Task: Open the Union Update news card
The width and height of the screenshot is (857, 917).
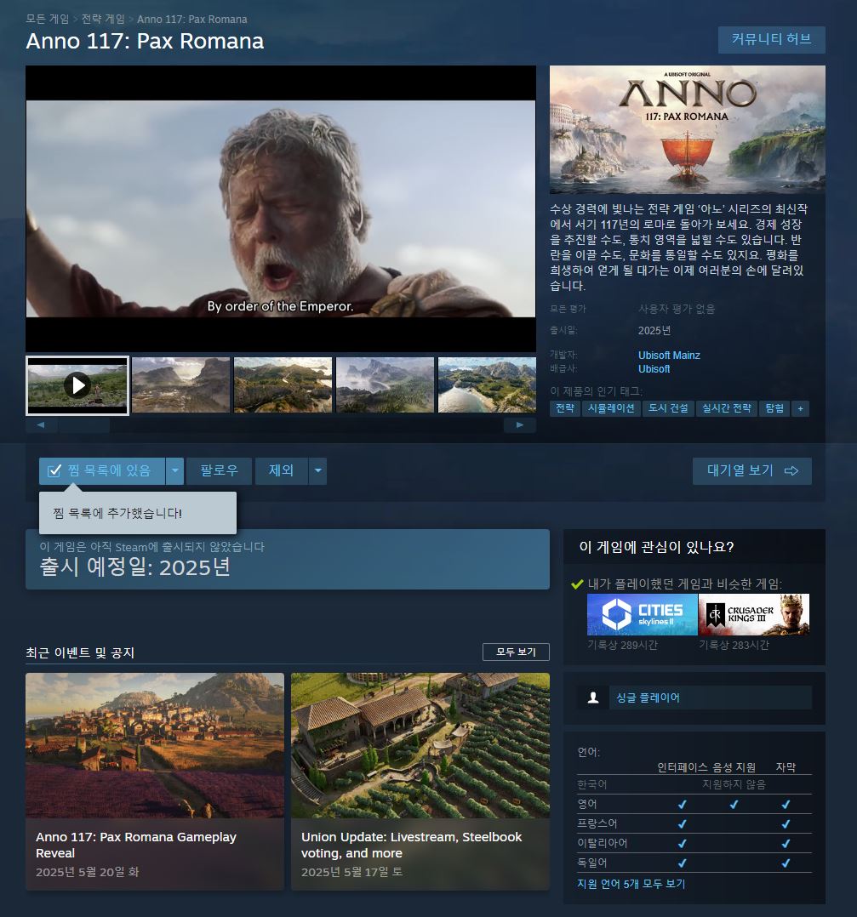Action: [420, 781]
